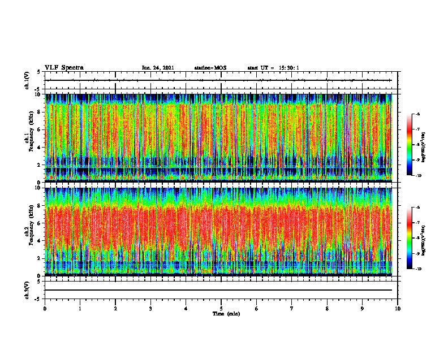The image size is (448, 346).
Task: Click tick label "6" on the Time axis
Action: pos(257,309)
